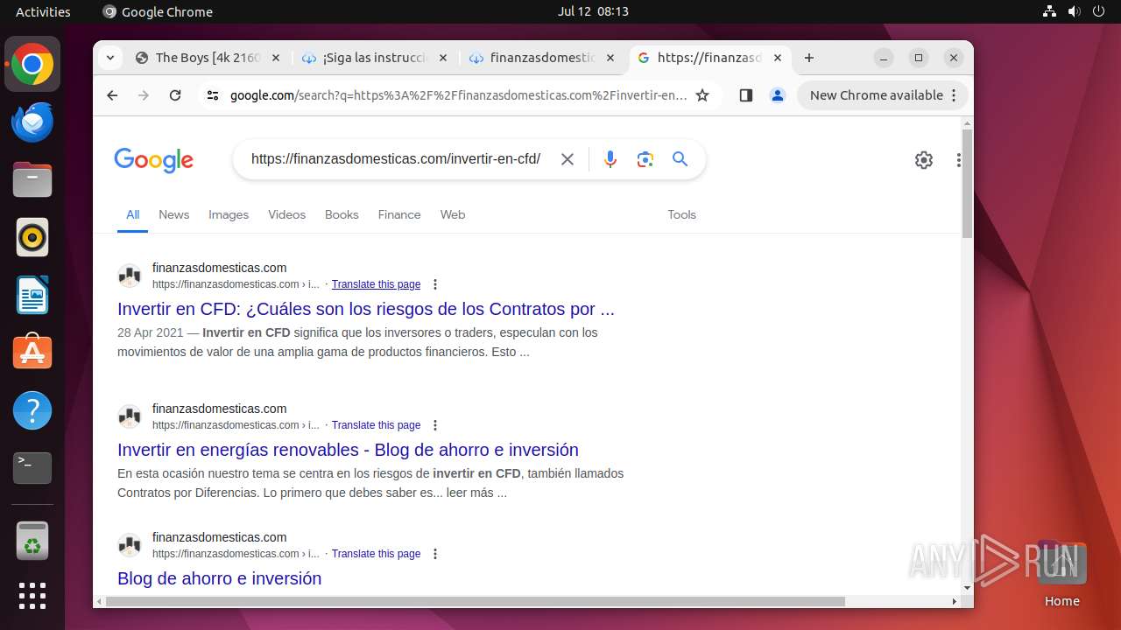Search by image with Google Lens icon
This screenshot has height=630, width=1121.
645,159
